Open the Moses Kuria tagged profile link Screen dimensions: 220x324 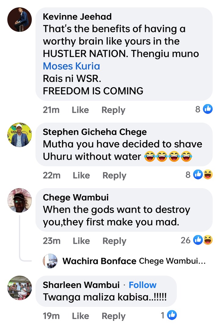71,66
